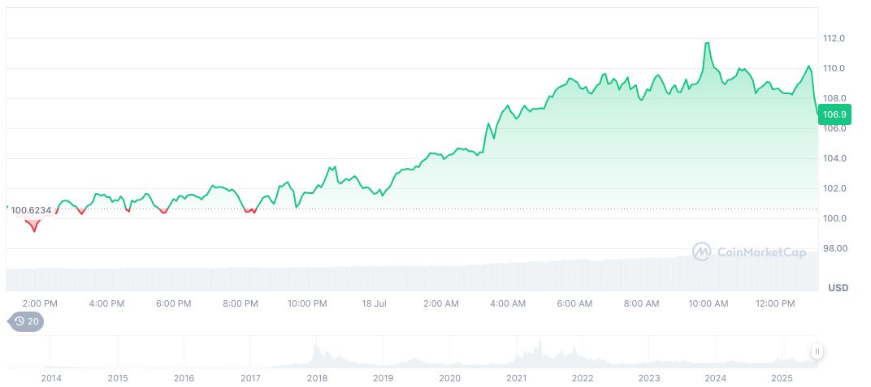
Task: Select 2023 on the year timeline
Action: [648, 378]
